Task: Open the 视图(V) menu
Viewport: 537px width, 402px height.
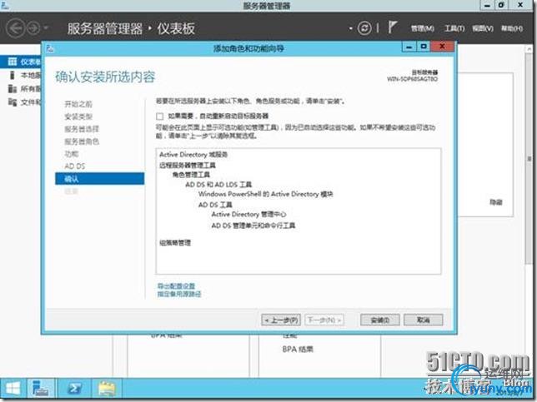Action: [x=483, y=28]
